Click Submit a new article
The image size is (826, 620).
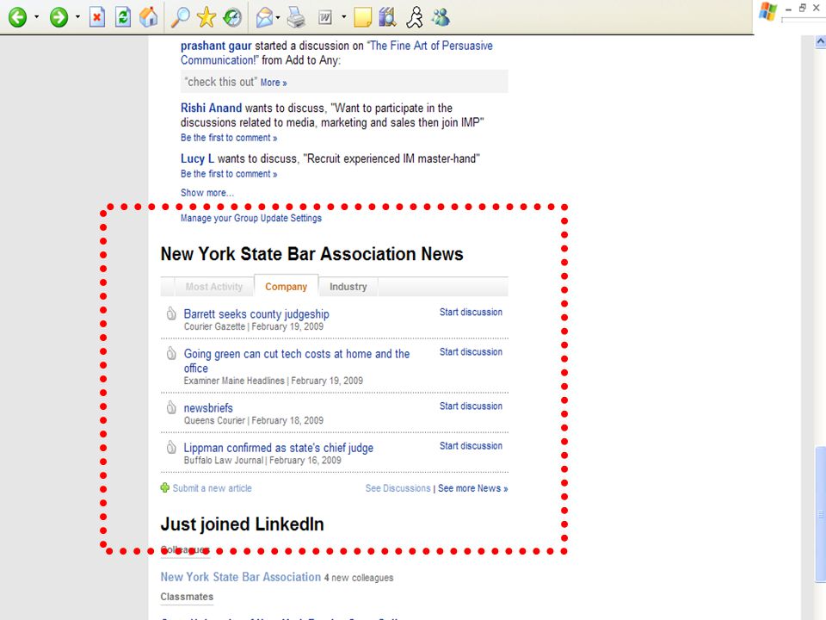pos(213,488)
